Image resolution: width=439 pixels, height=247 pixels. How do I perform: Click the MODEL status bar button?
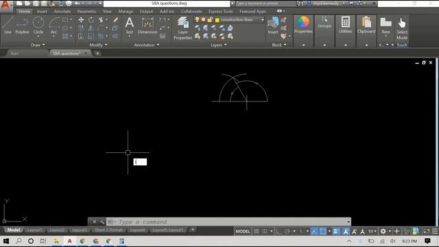(243, 231)
